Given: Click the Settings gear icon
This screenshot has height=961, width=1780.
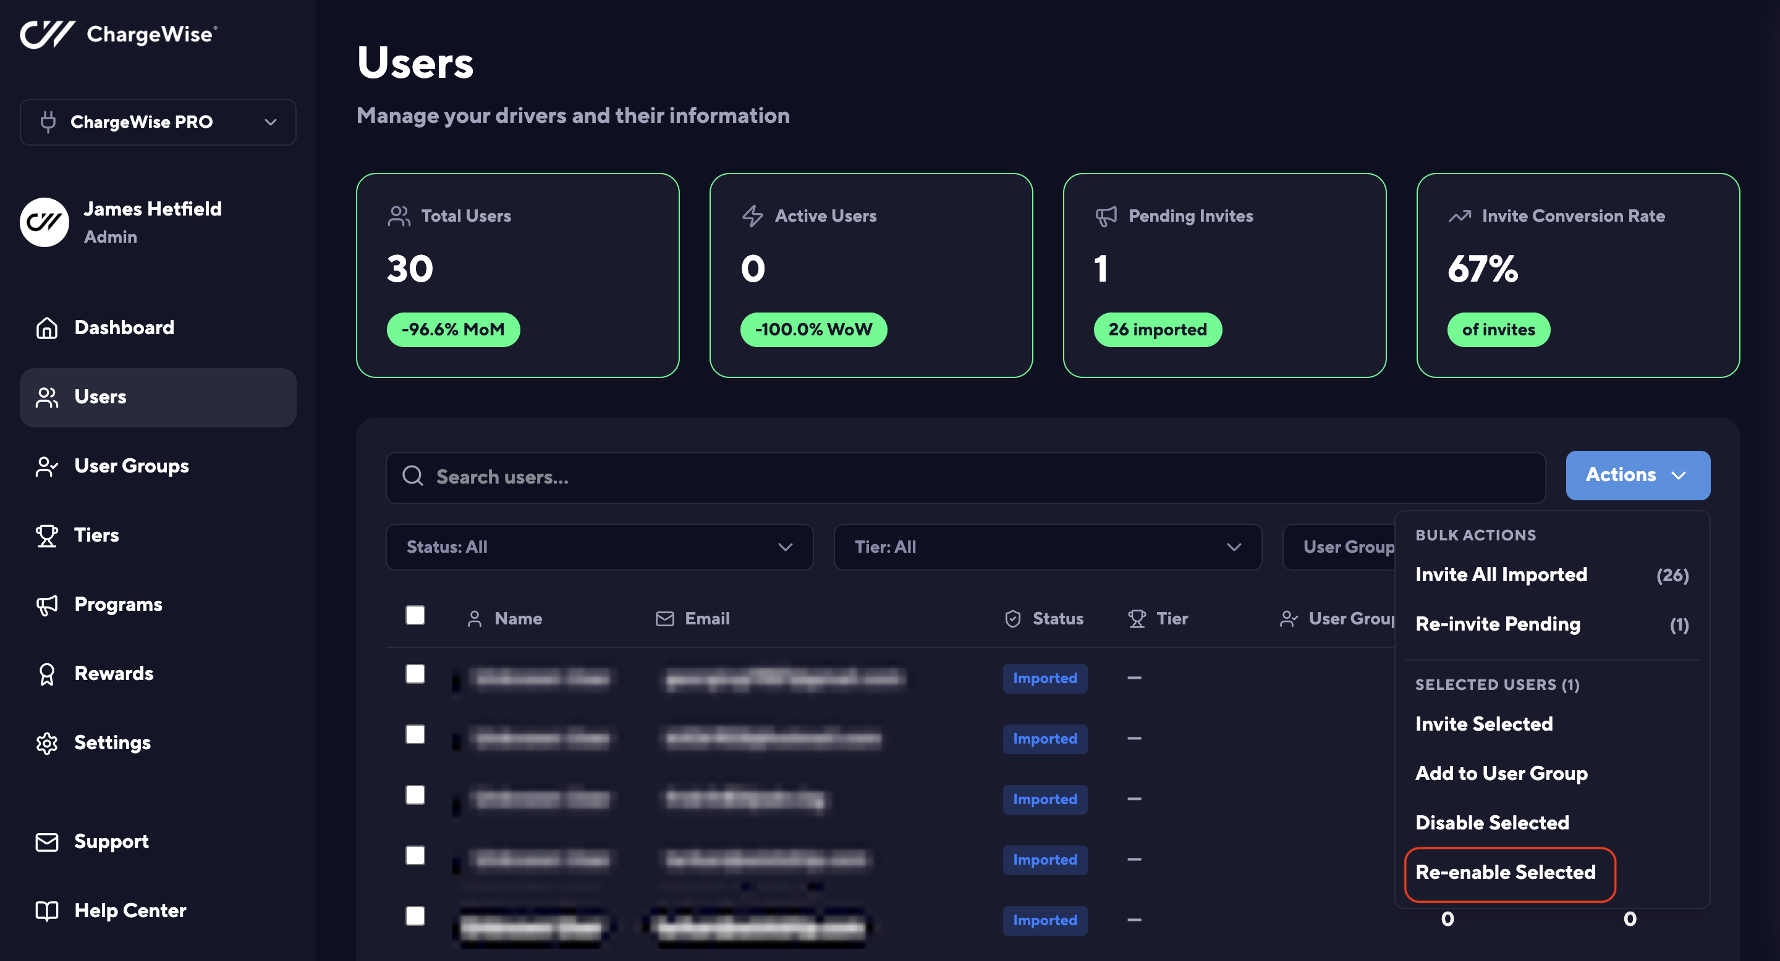Looking at the screenshot, I should click(x=46, y=743).
